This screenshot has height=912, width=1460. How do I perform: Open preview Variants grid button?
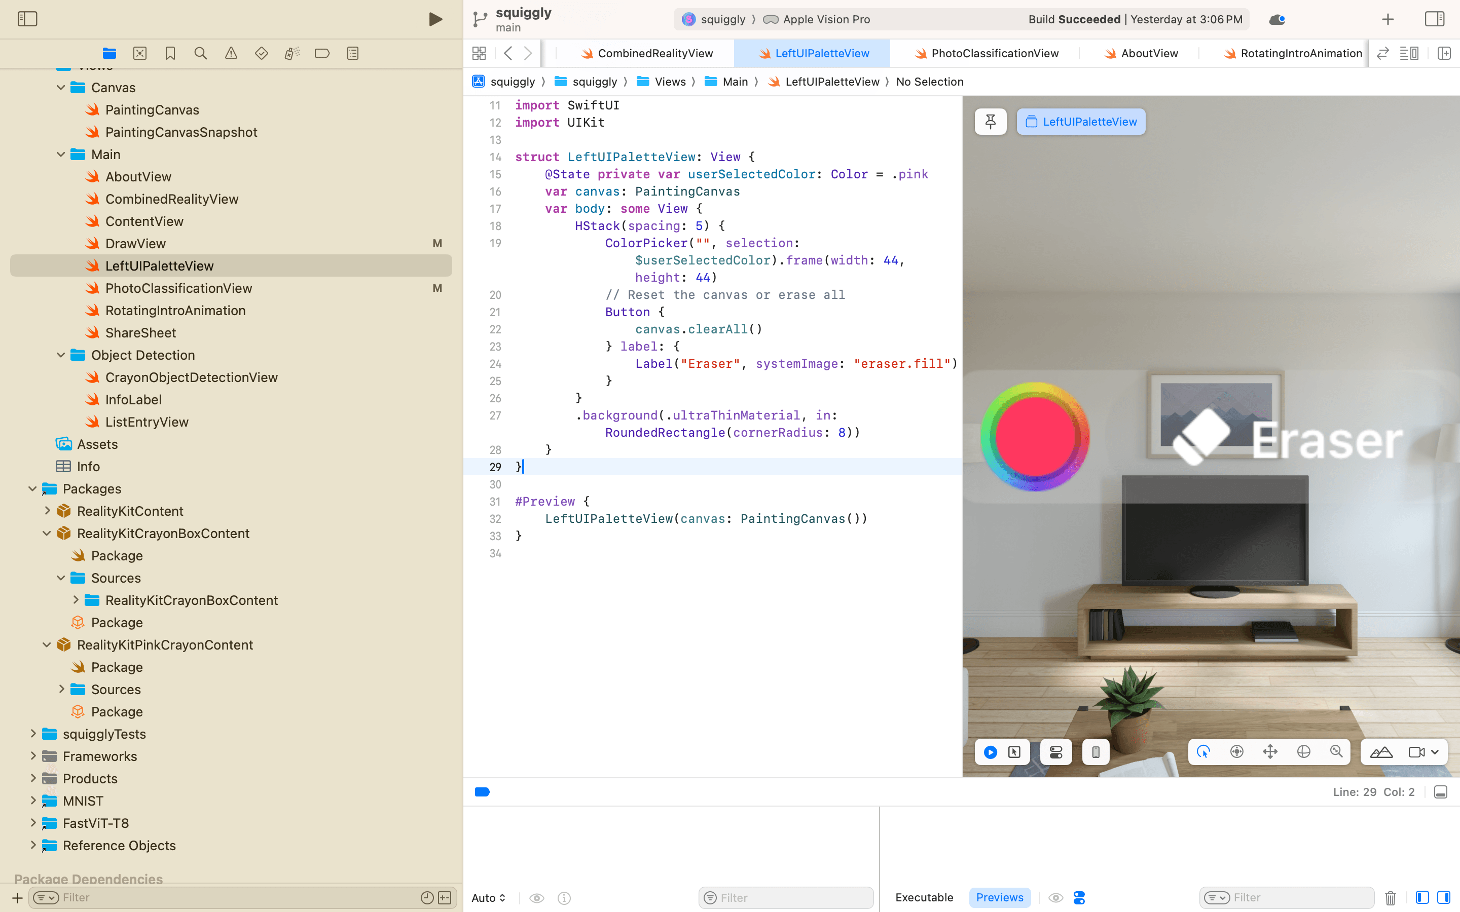click(1056, 752)
